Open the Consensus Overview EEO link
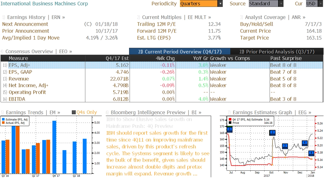Viewport: 324px width, 178px height. click(39, 52)
